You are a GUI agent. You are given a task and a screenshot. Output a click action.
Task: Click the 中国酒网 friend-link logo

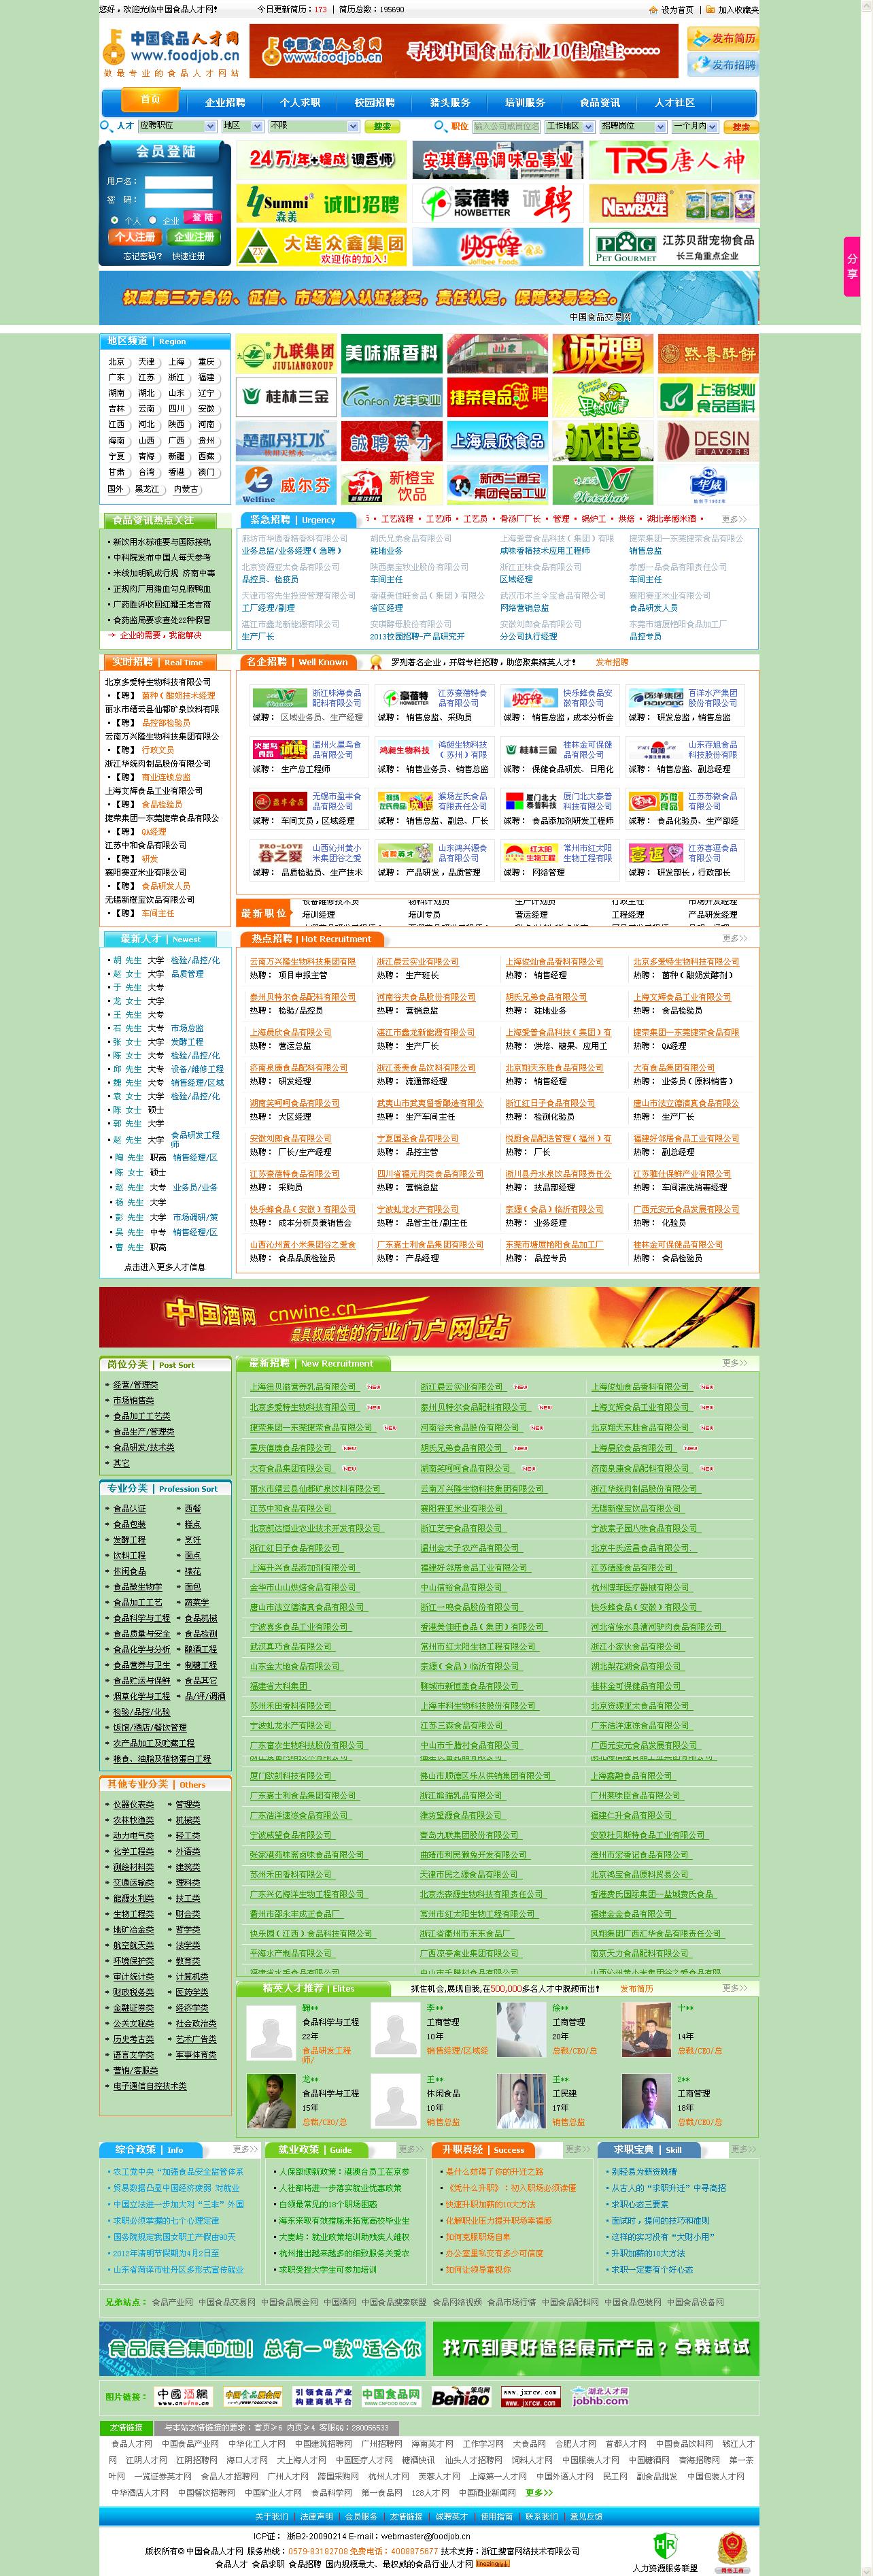pos(183,2397)
